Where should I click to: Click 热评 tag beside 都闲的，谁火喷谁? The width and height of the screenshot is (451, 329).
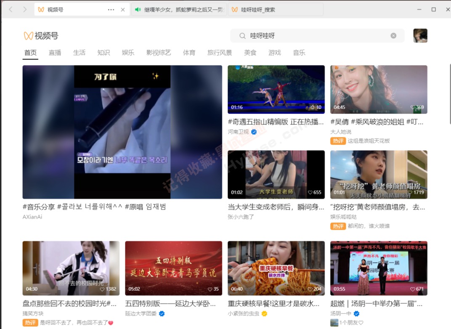(338, 226)
